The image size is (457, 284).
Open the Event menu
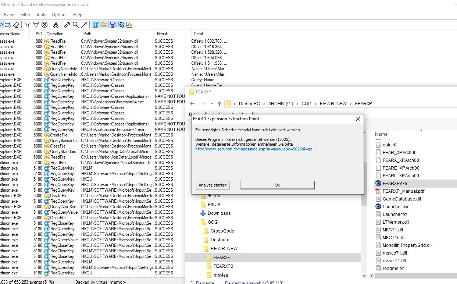10,15
